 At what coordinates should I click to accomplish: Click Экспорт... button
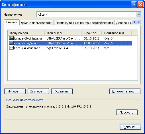(38, 91)
